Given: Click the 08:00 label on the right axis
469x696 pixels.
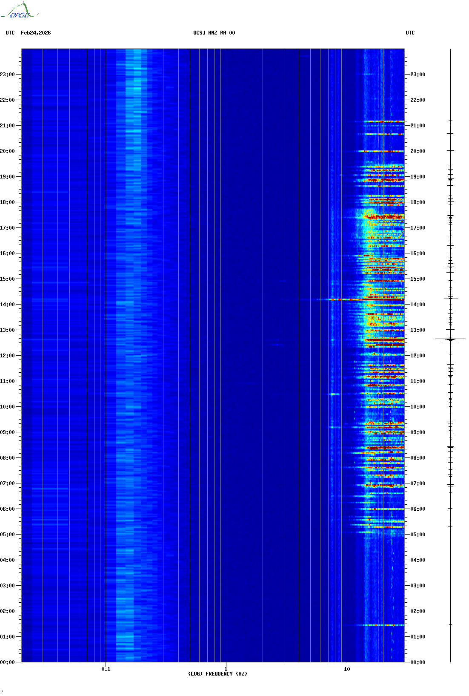Looking at the screenshot, I should [418, 458].
